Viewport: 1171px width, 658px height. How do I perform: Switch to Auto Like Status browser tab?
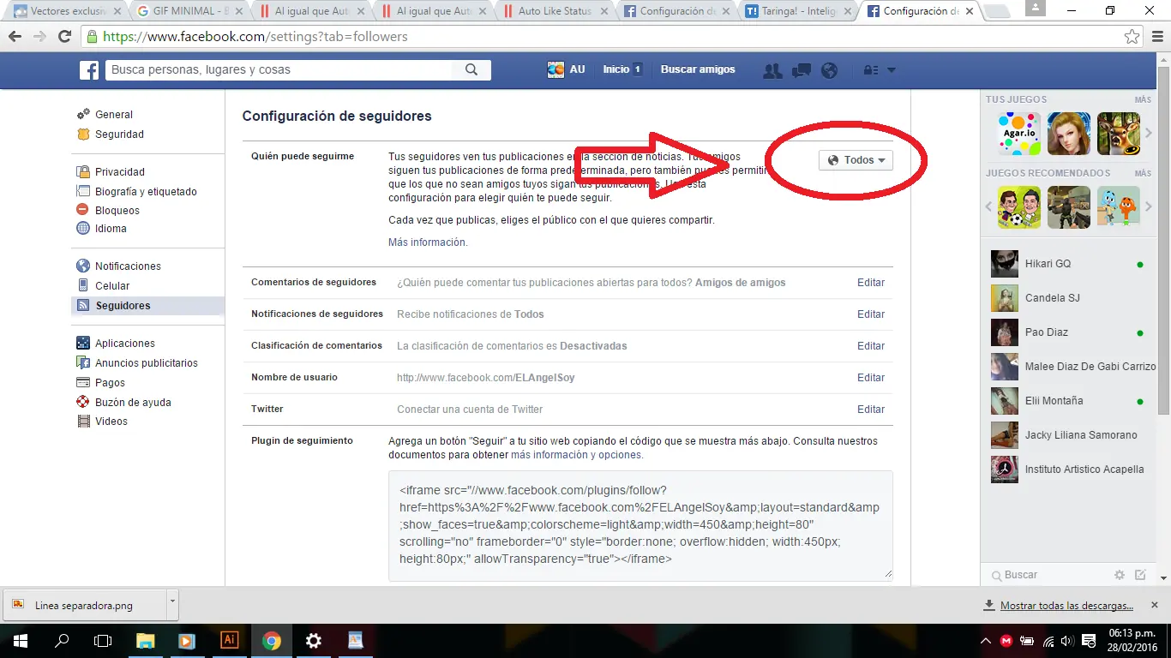[x=555, y=11]
